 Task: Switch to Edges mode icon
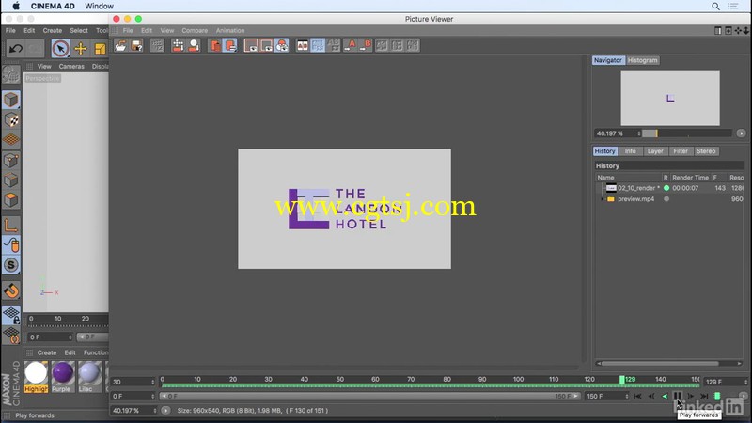(11, 180)
